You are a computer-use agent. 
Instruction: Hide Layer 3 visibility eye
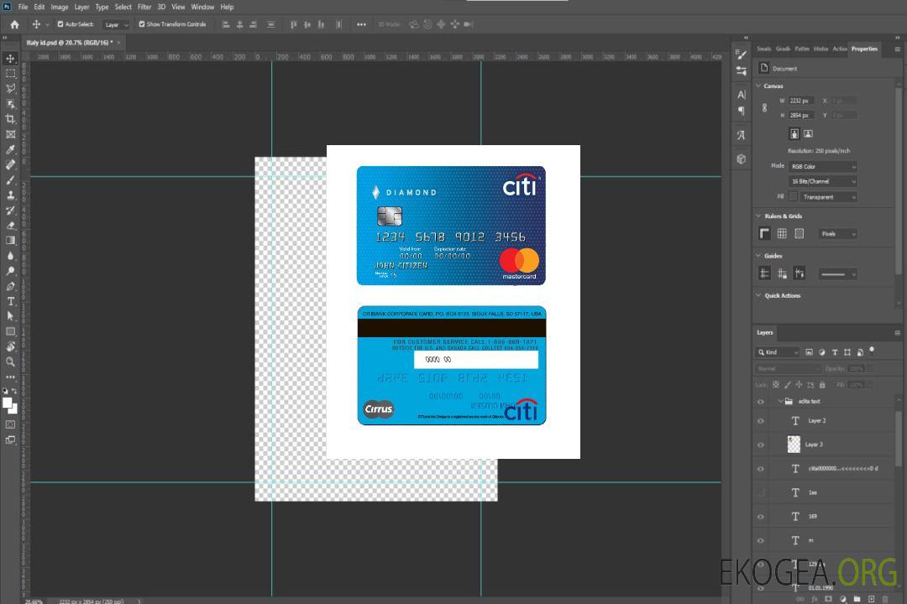click(761, 445)
